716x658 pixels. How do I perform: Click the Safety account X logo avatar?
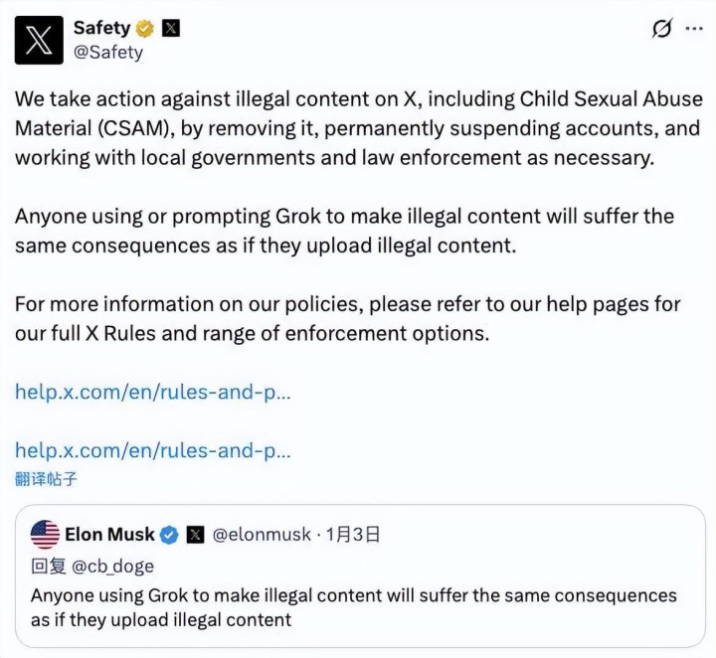[40, 41]
